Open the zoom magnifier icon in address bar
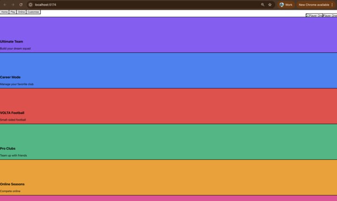 click(x=263, y=5)
